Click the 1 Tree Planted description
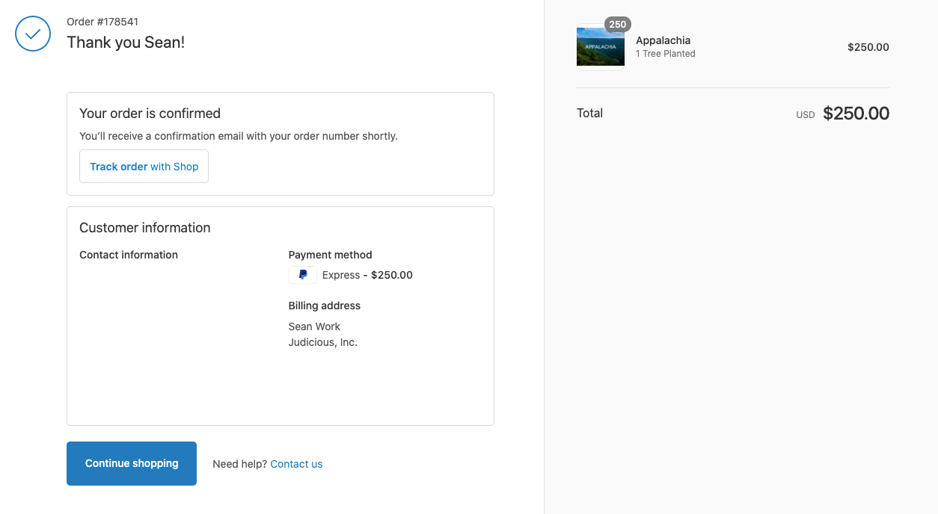The width and height of the screenshot is (938, 514). (666, 54)
